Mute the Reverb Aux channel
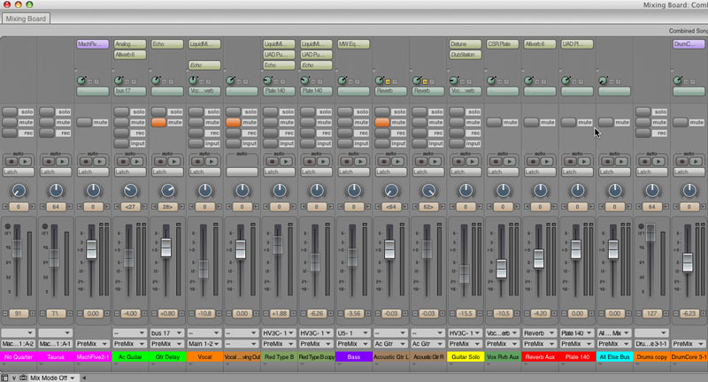Image resolution: width=708 pixels, height=382 pixels. click(x=531, y=122)
